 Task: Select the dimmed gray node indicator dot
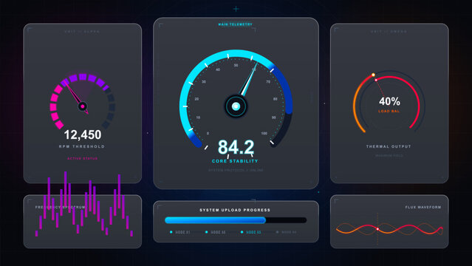click(277, 232)
